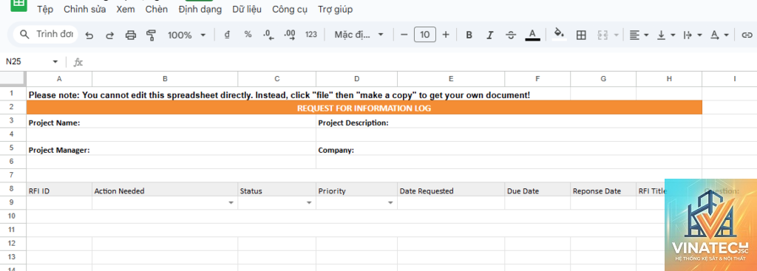This screenshot has height=271, width=757.
Task: Insert link using chain icon
Action: 747,35
